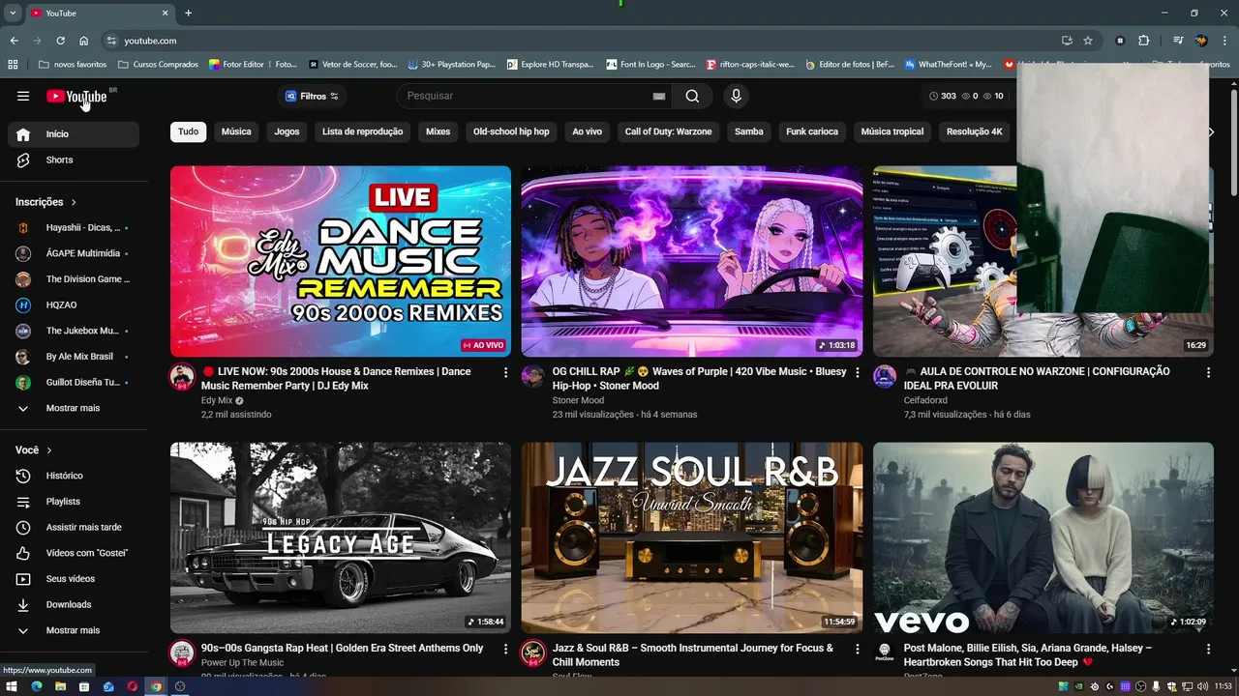This screenshot has width=1239, height=696.
Task: Select the Música filter chip
Action: (x=236, y=131)
